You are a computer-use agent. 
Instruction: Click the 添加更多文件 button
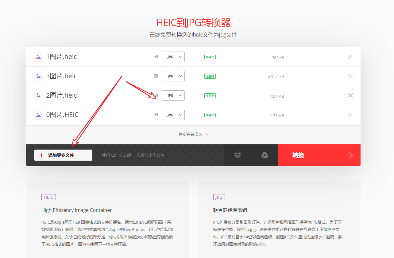(63, 155)
